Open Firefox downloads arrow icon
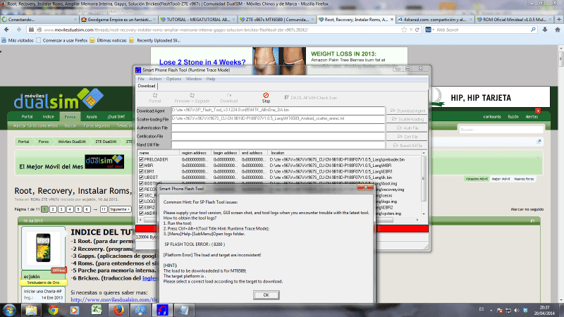 [x=545, y=30]
